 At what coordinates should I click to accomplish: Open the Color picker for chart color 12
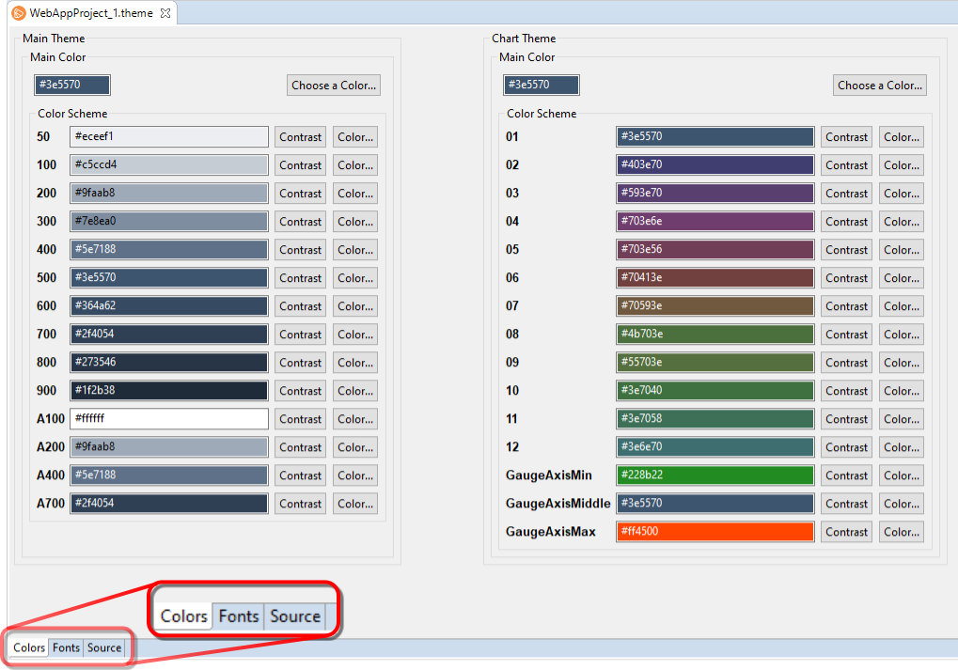[x=901, y=447]
